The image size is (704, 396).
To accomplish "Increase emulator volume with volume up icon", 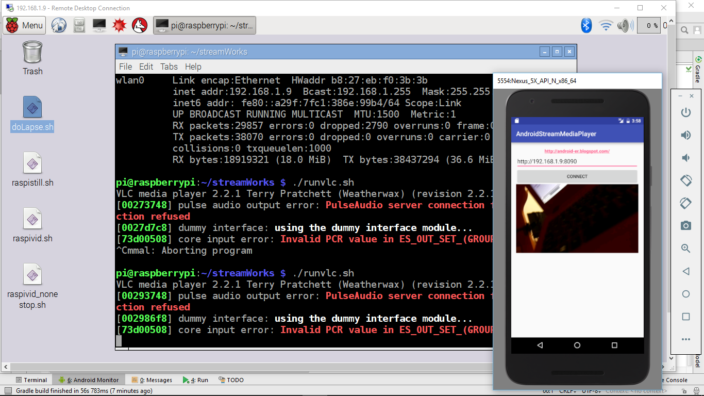I will point(685,136).
